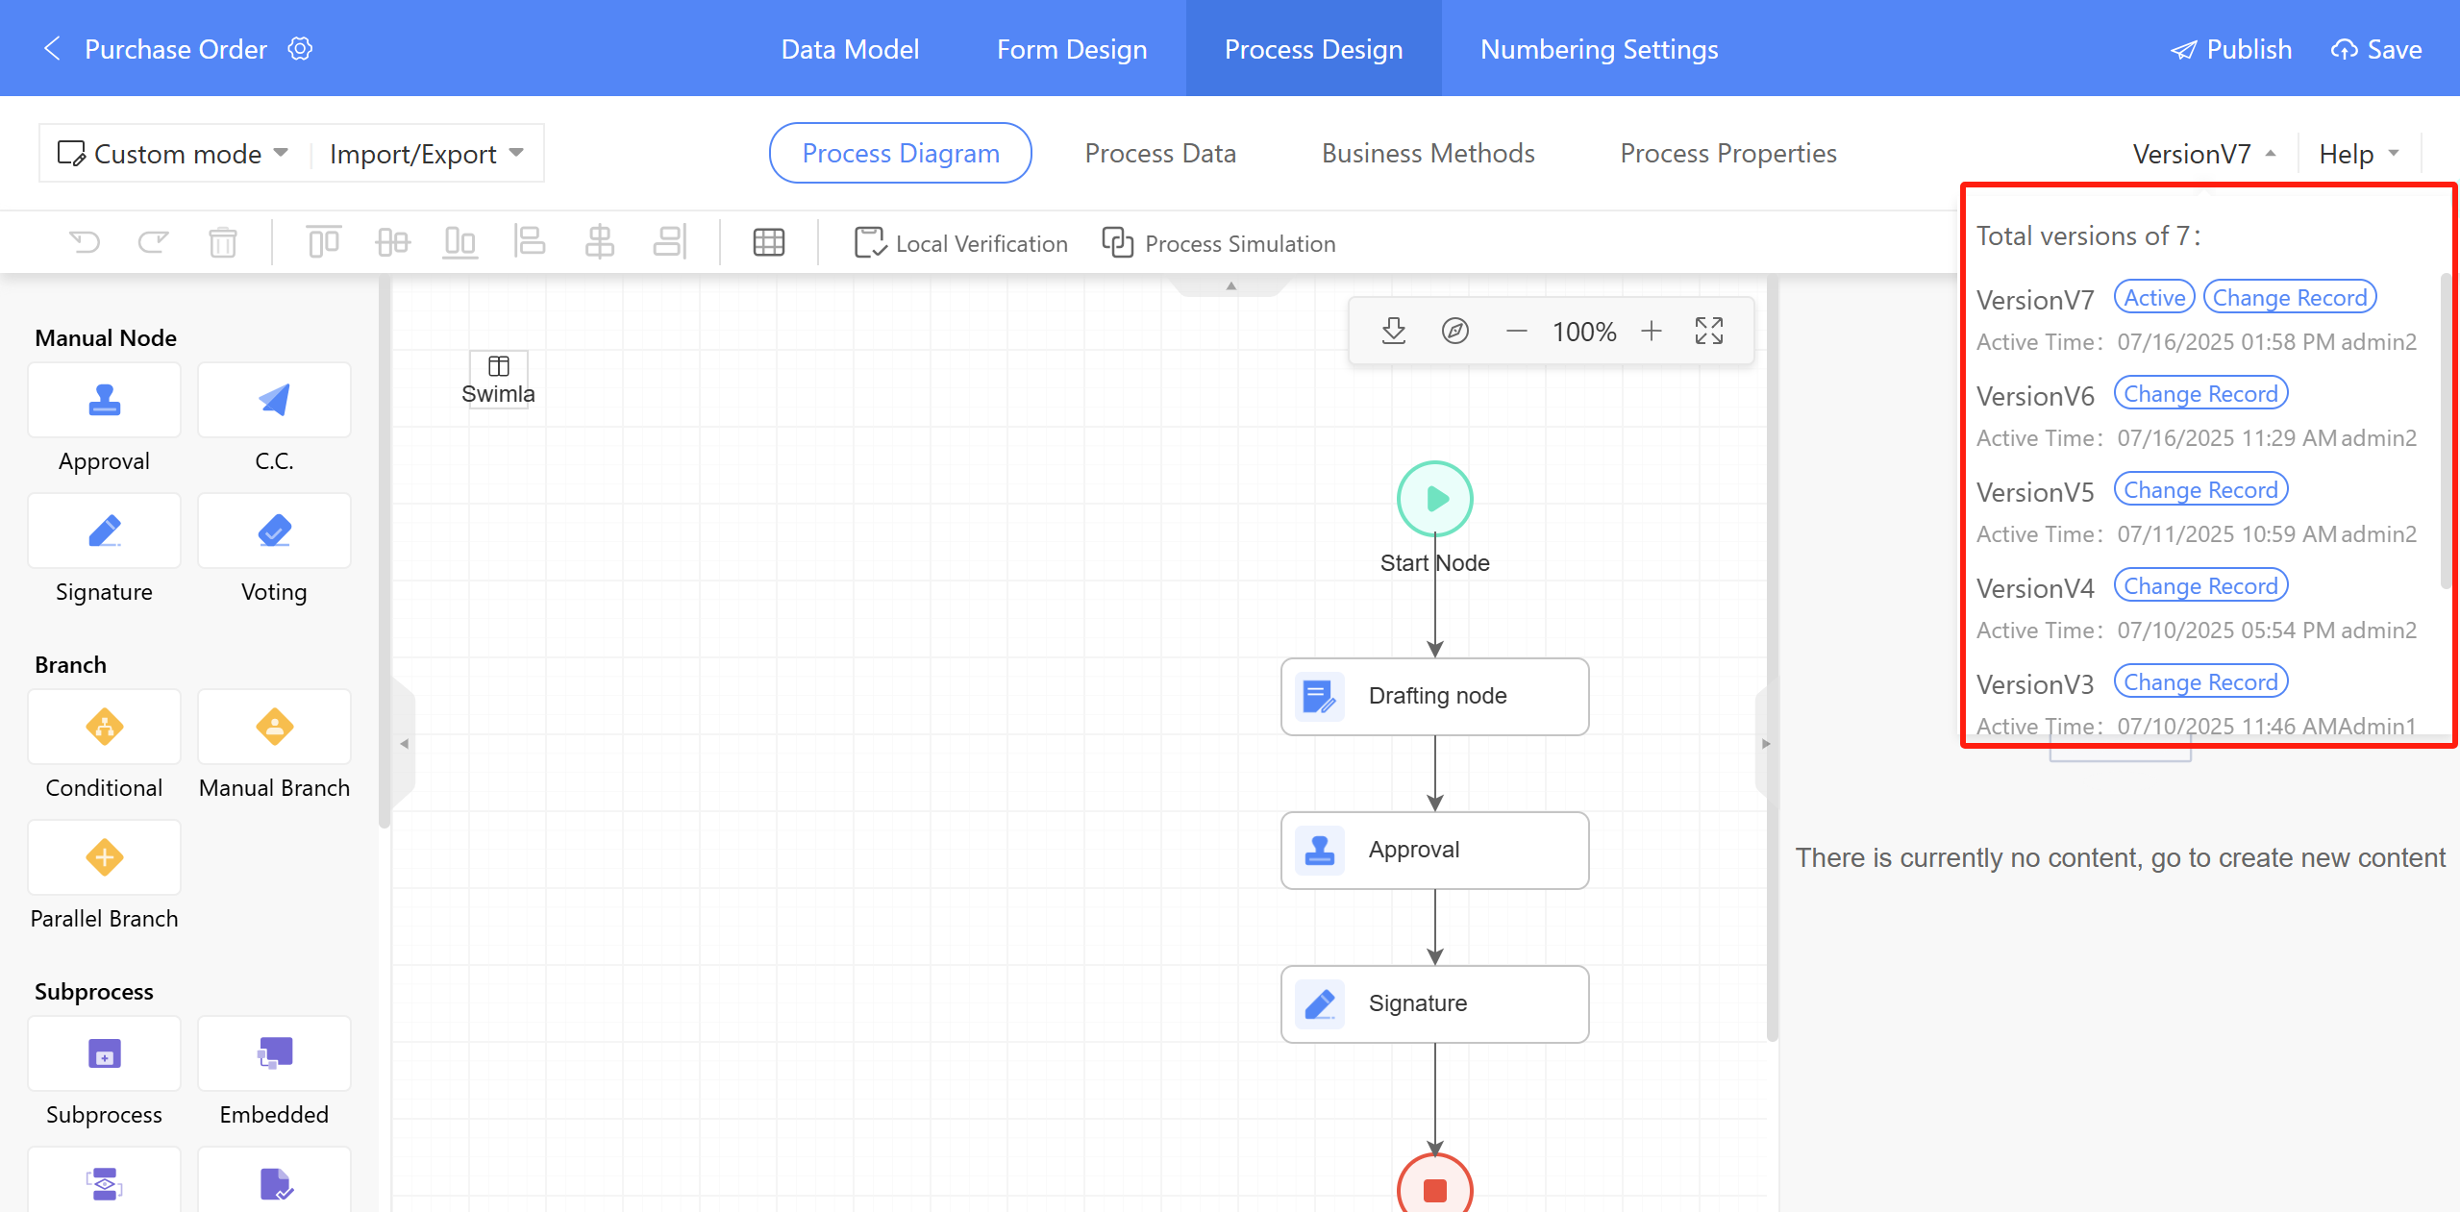Select the Approval manual node icon

point(104,400)
